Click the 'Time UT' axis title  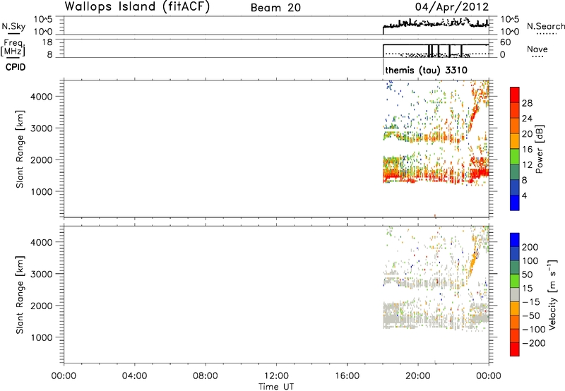[x=276, y=386]
